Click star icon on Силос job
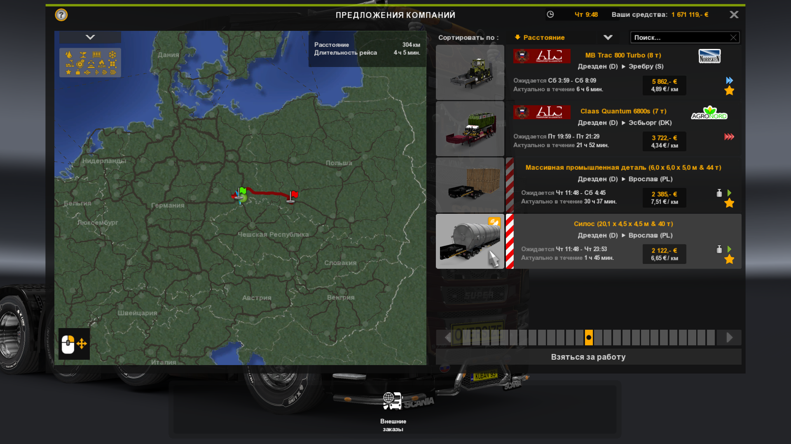The image size is (791, 444). [729, 259]
